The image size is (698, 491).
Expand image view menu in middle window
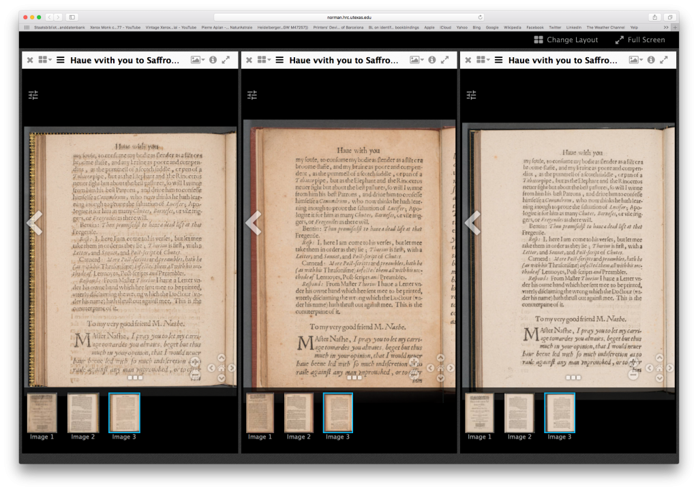tap(416, 60)
